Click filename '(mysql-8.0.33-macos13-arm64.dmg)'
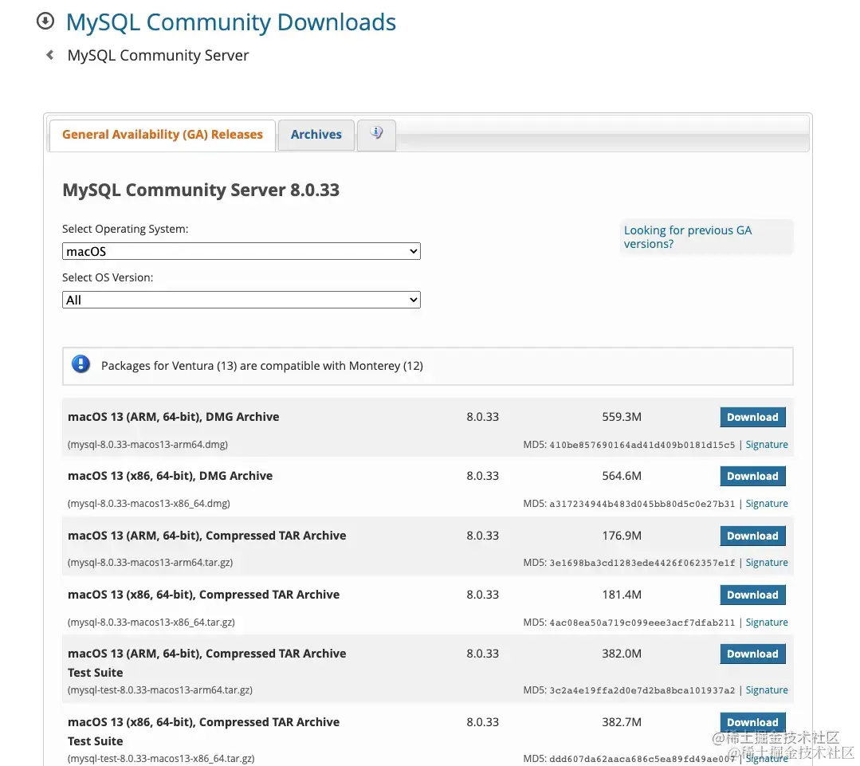860x766 pixels. pyautogui.click(x=147, y=444)
